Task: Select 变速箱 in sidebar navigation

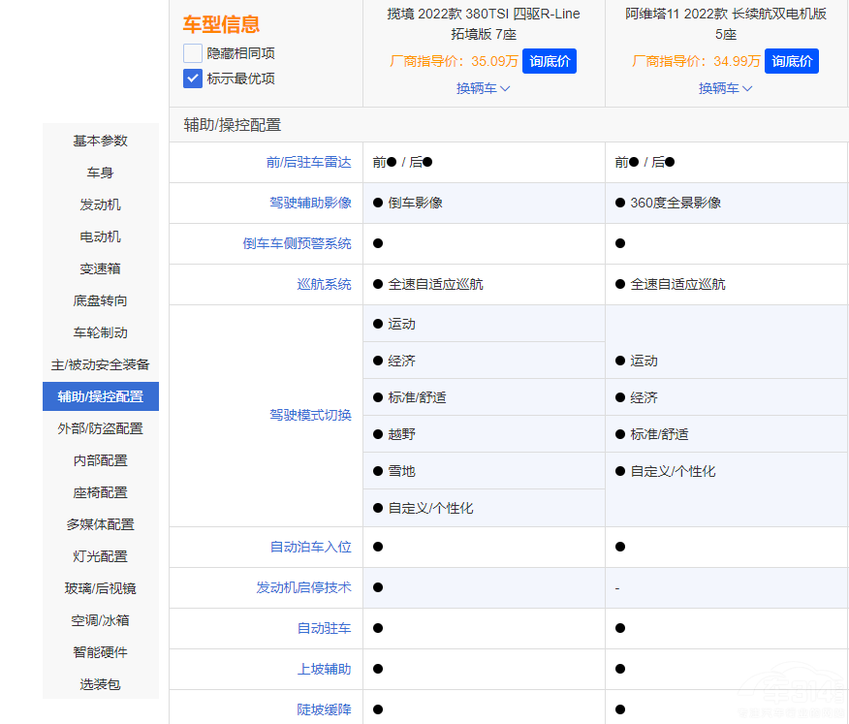Action: [100, 268]
